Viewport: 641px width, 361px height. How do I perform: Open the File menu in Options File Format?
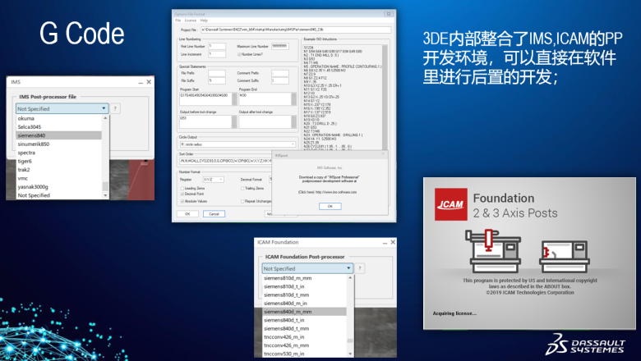tap(178, 21)
